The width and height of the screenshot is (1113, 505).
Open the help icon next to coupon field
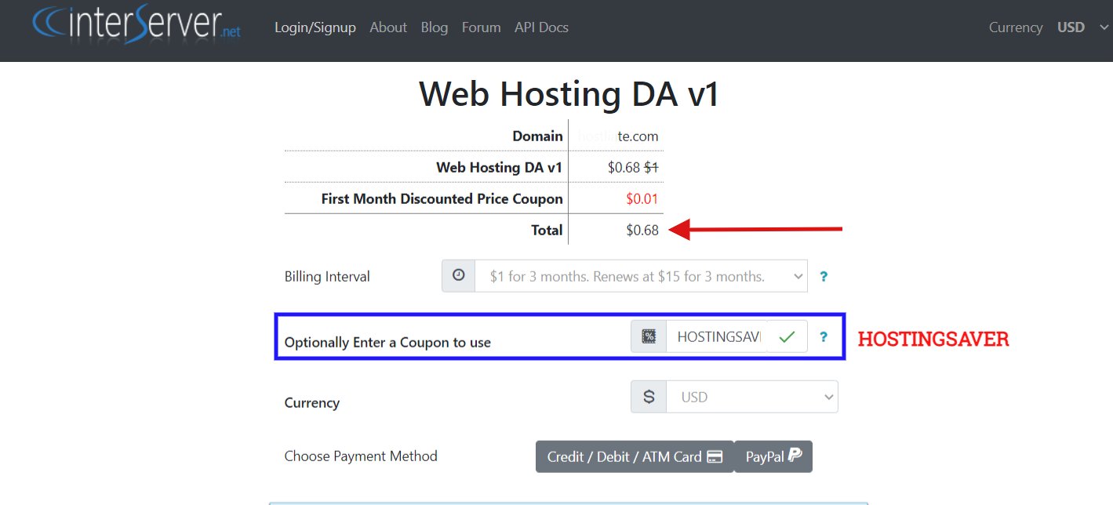click(824, 337)
